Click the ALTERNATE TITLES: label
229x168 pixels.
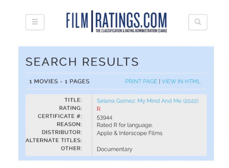(x=54, y=141)
